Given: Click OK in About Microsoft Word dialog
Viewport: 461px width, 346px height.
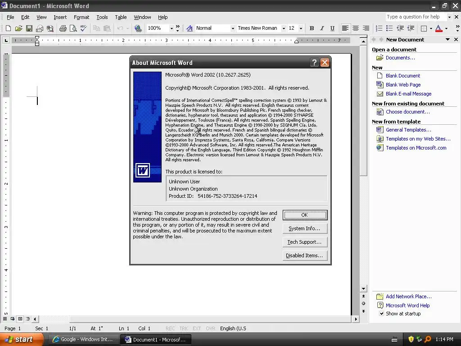Looking at the screenshot, I should point(305,215).
